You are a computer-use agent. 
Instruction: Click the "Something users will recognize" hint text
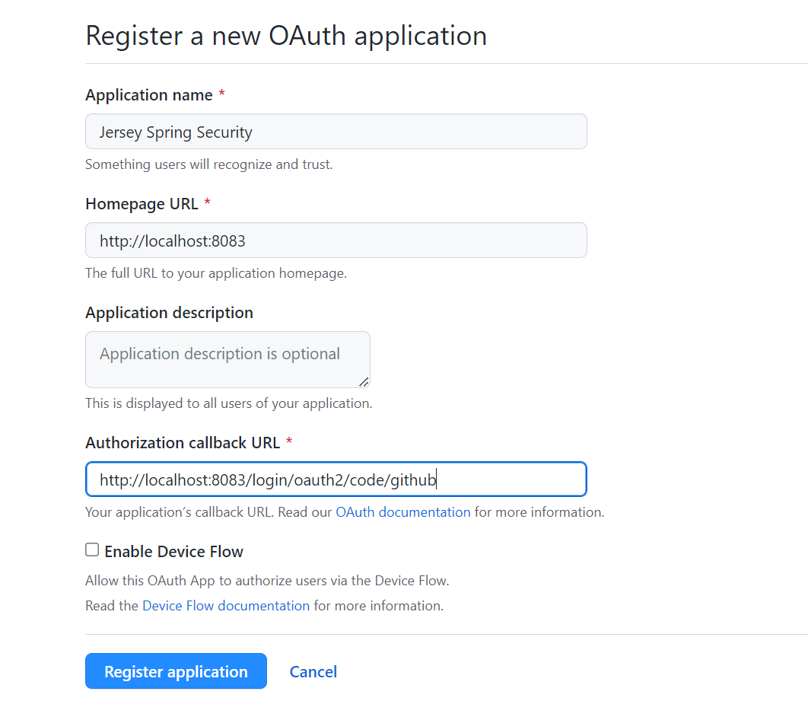click(x=208, y=164)
